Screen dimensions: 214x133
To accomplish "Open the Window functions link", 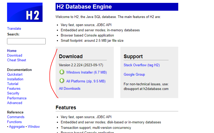I will pyautogui.click(x=34, y=126).
